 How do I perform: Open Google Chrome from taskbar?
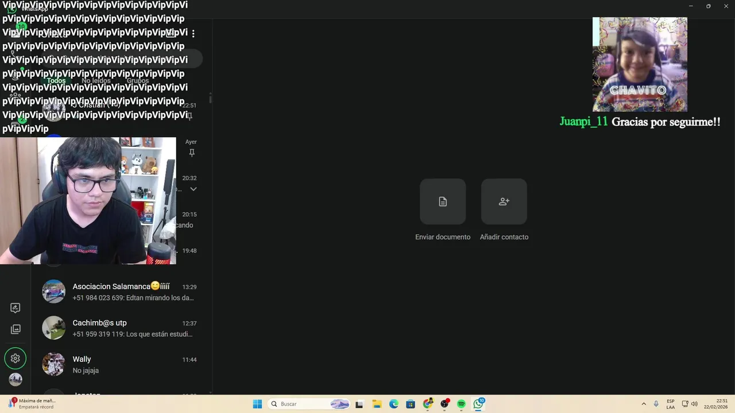click(428, 404)
